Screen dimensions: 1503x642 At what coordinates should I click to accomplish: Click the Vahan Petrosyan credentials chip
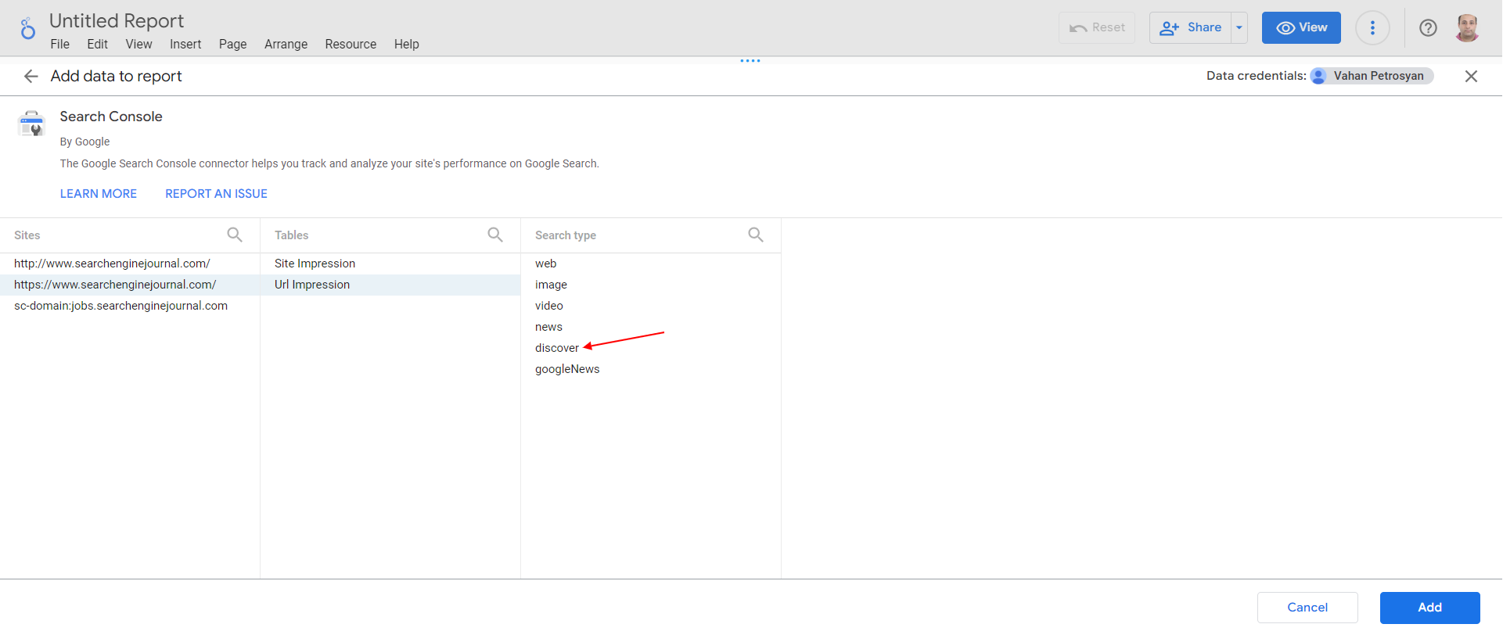click(1372, 76)
